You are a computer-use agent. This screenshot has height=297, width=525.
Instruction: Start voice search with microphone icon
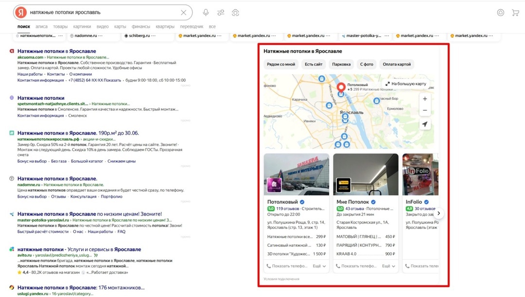point(206,12)
